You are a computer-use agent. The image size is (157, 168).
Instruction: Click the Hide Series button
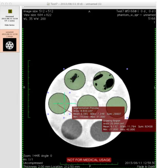10,25
